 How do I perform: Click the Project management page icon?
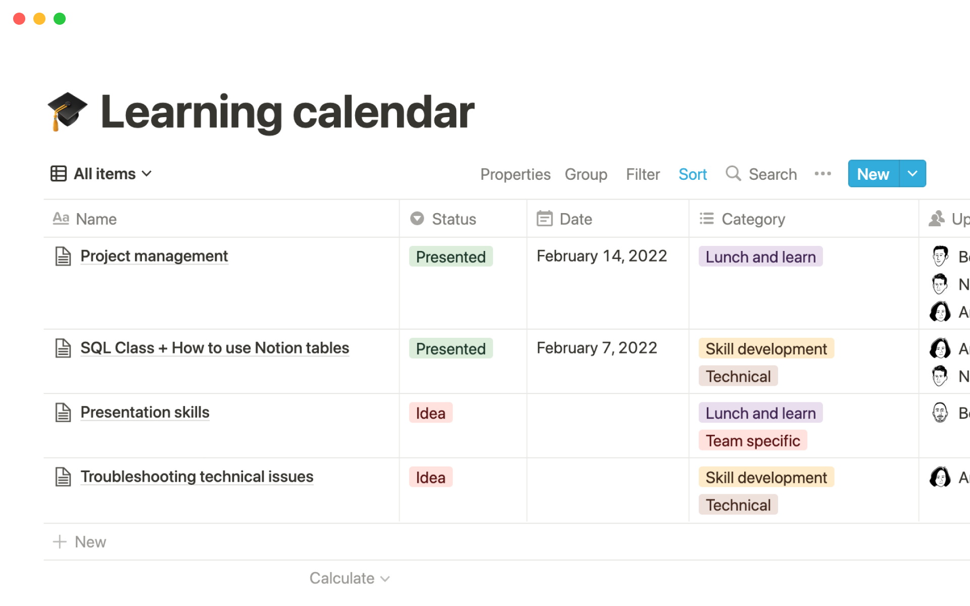coord(63,256)
